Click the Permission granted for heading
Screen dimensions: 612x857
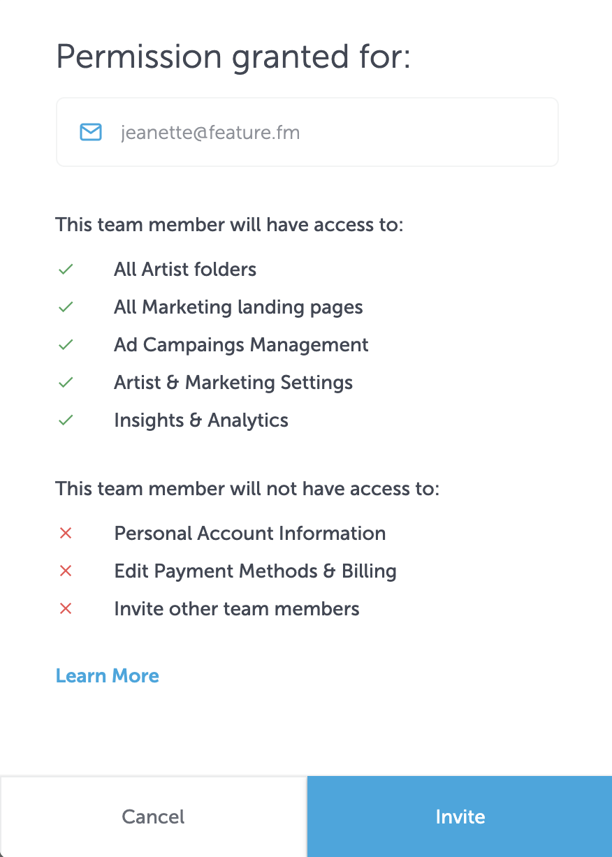pyautogui.click(x=233, y=57)
